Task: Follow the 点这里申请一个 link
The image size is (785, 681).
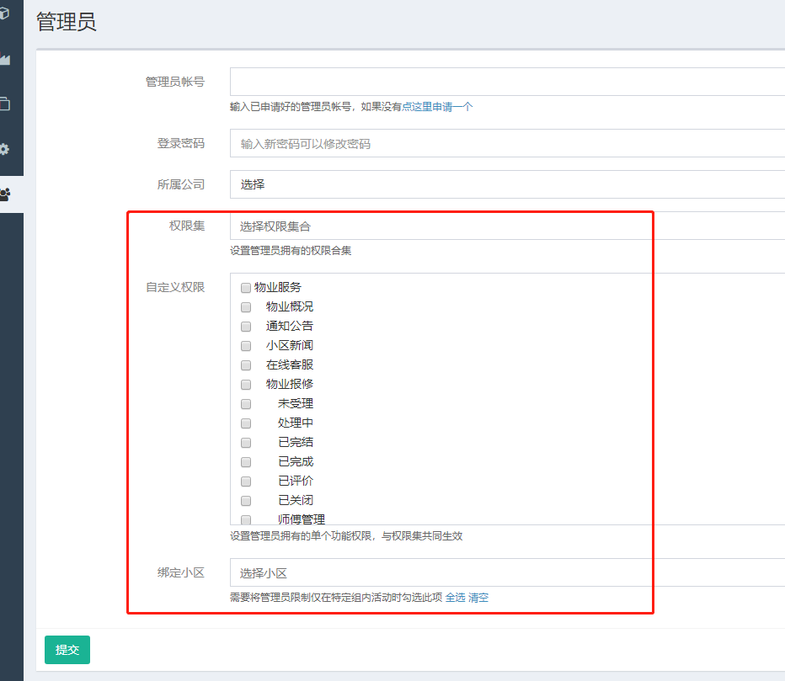Action: (x=437, y=107)
